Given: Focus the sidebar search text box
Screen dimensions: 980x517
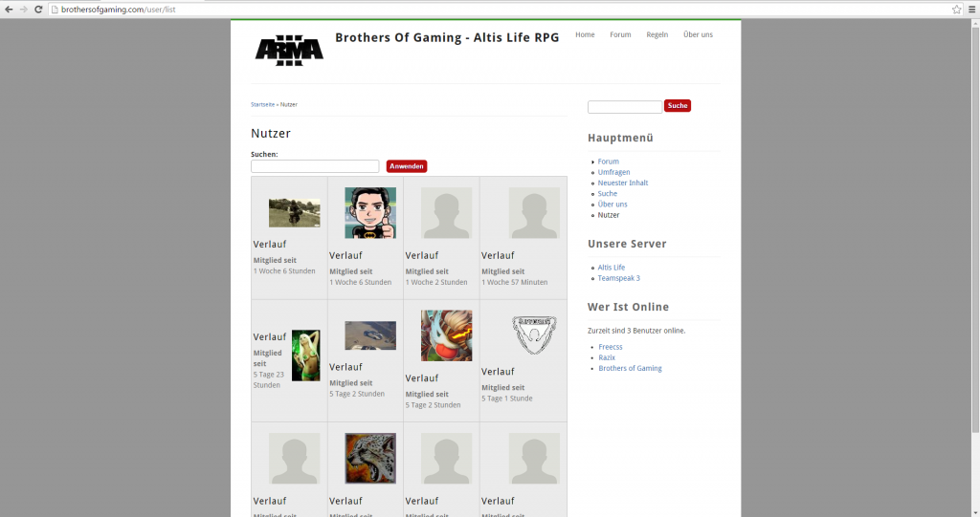Looking at the screenshot, I should pyautogui.click(x=624, y=106).
